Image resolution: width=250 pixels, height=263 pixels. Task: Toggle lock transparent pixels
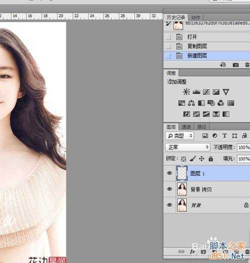(x=183, y=158)
